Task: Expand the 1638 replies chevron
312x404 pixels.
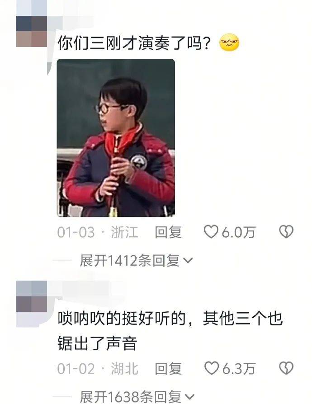Action: 189,396
